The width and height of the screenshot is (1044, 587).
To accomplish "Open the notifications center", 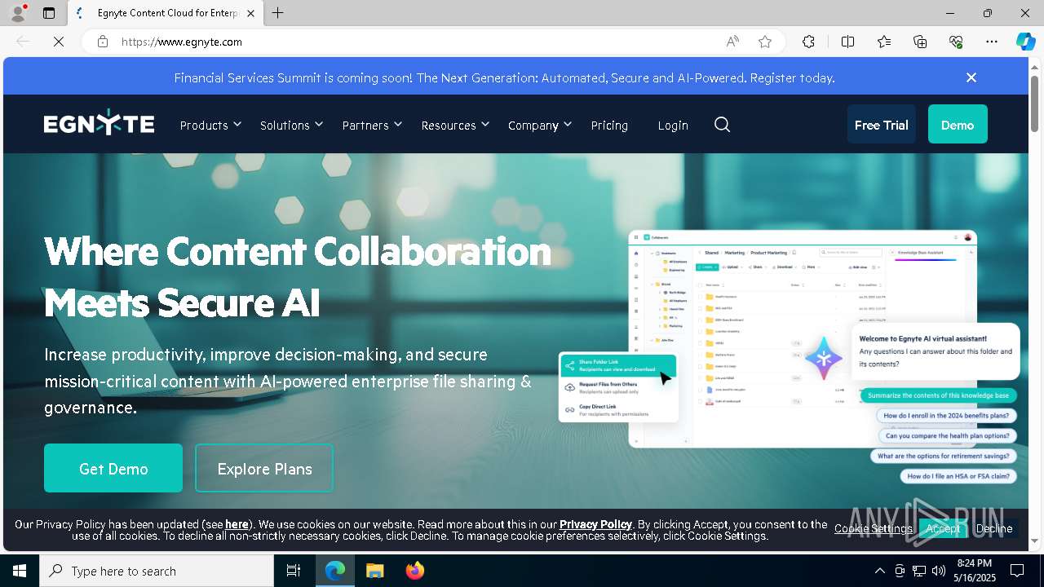I will (1017, 571).
